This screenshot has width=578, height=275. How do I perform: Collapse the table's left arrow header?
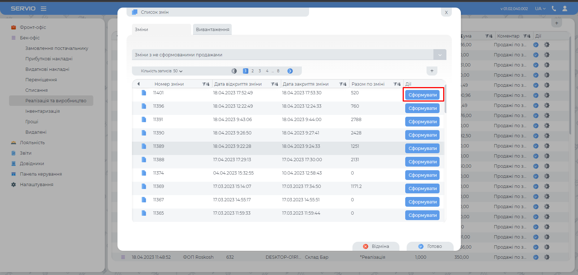pyautogui.click(x=138, y=84)
